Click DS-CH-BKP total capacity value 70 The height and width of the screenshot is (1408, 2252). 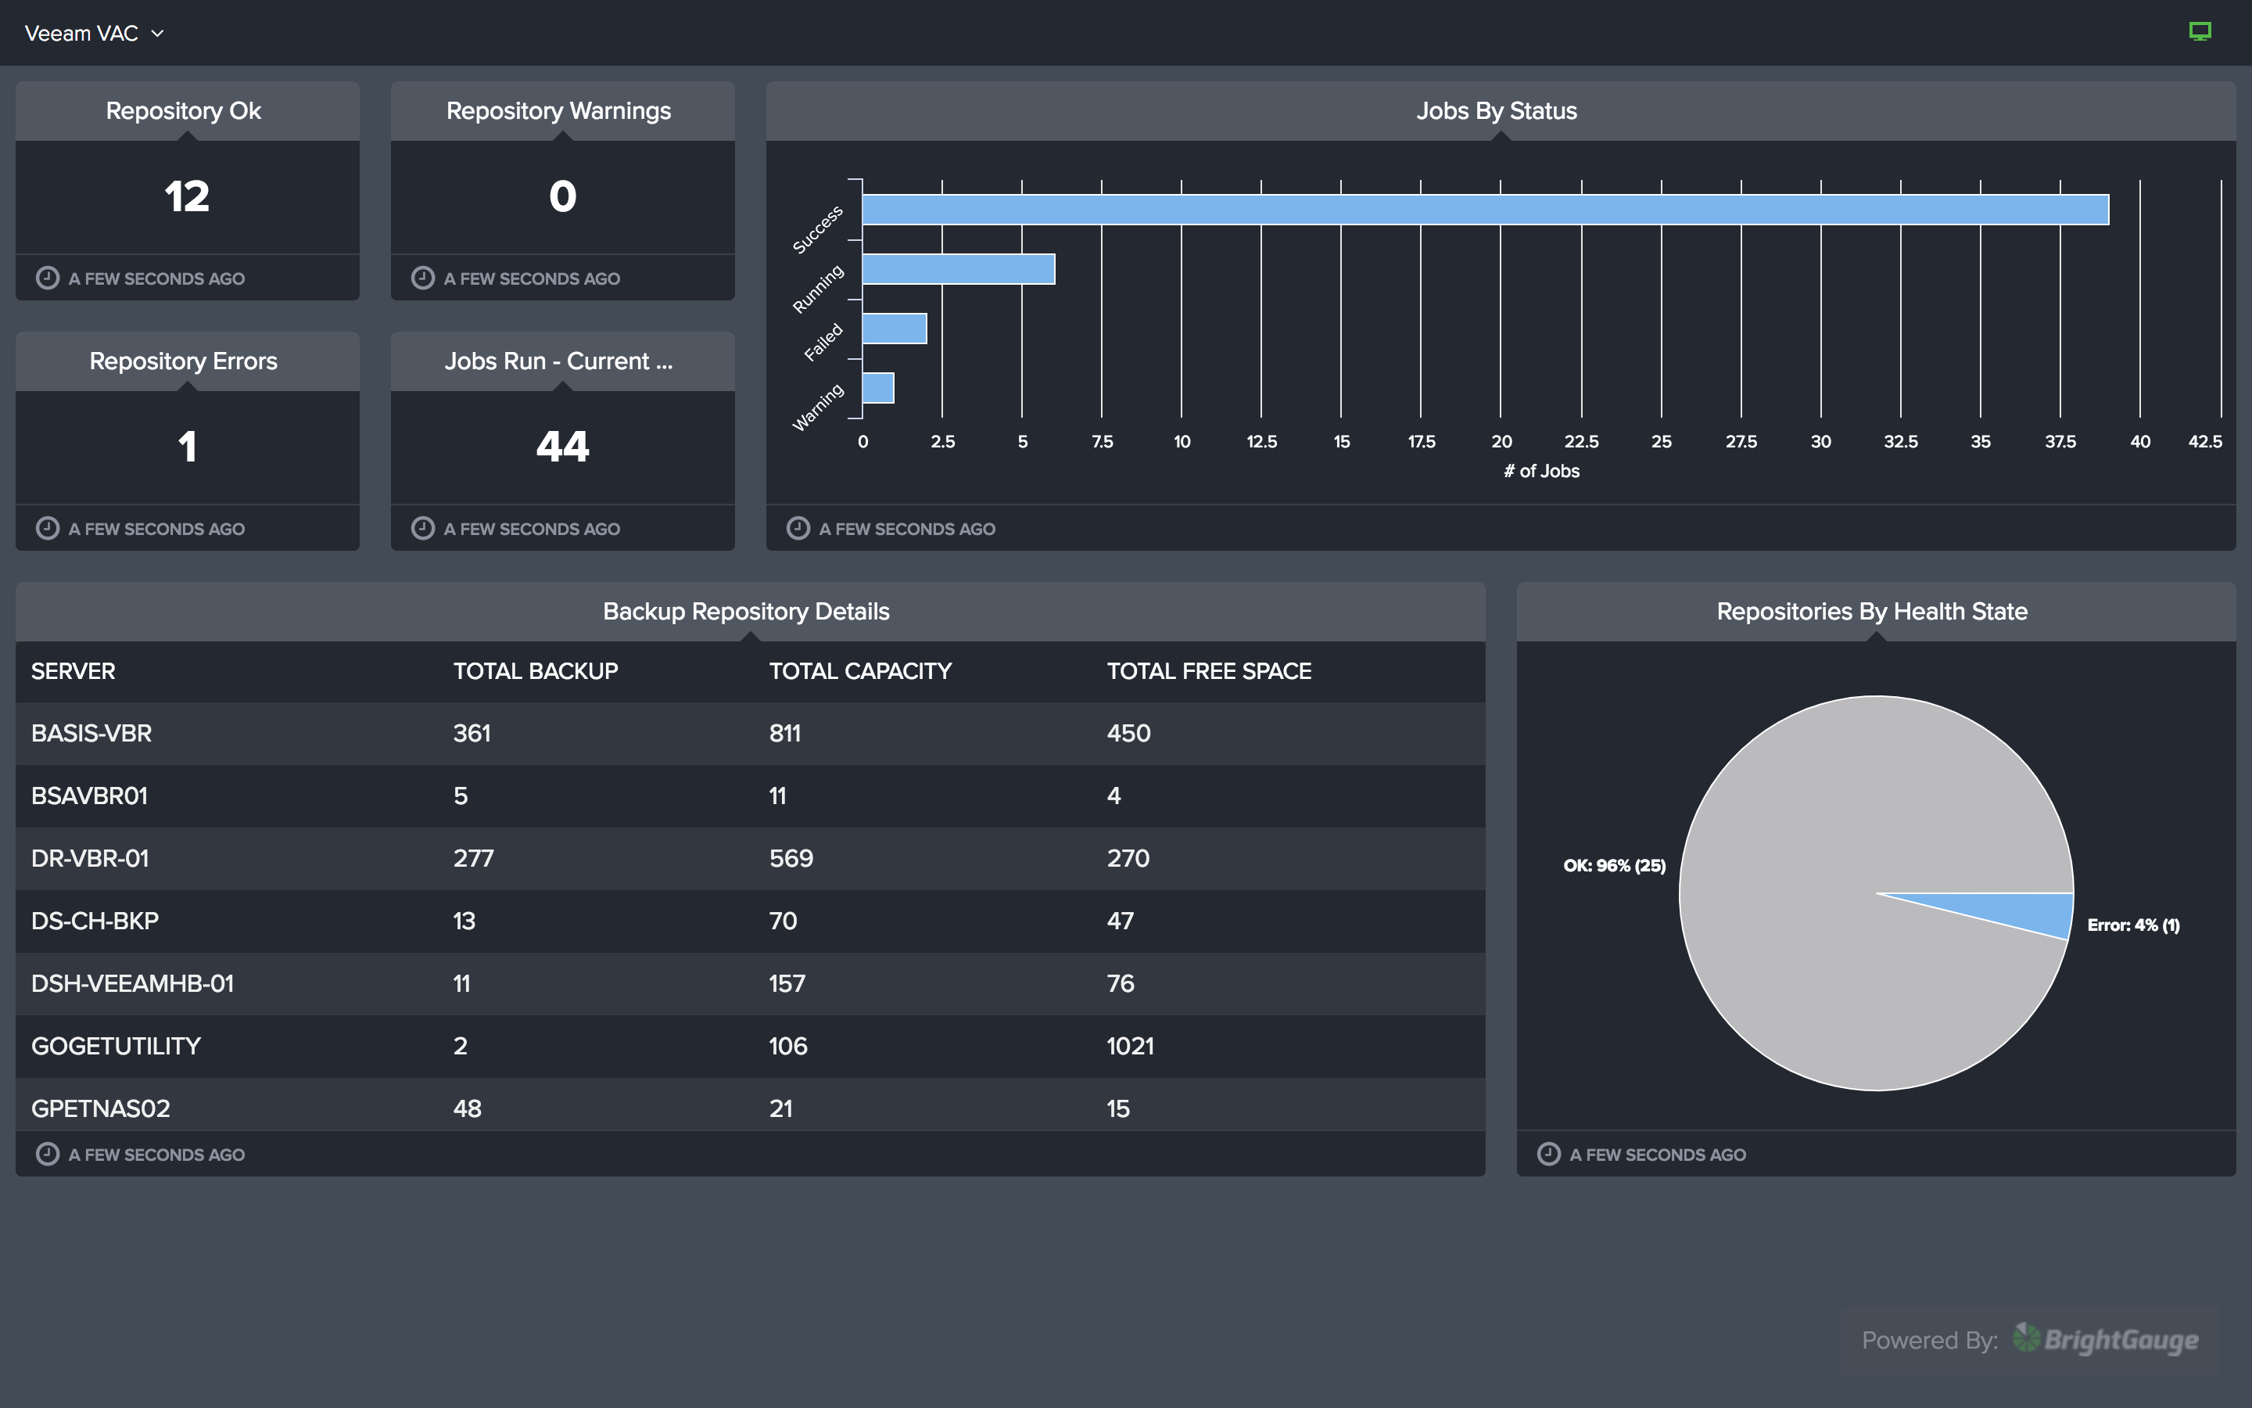[x=783, y=921]
